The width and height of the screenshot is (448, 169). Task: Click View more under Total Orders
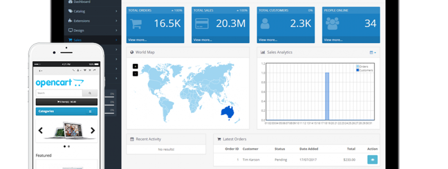137,40
